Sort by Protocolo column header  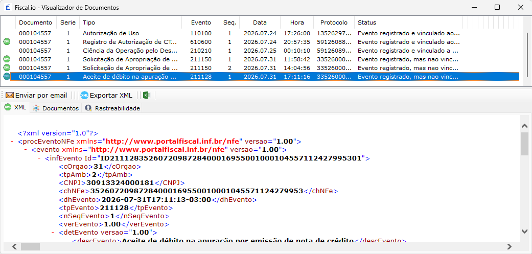pos(334,22)
